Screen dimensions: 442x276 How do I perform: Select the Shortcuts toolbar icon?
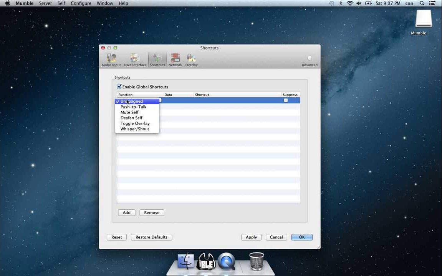point(157,60)
